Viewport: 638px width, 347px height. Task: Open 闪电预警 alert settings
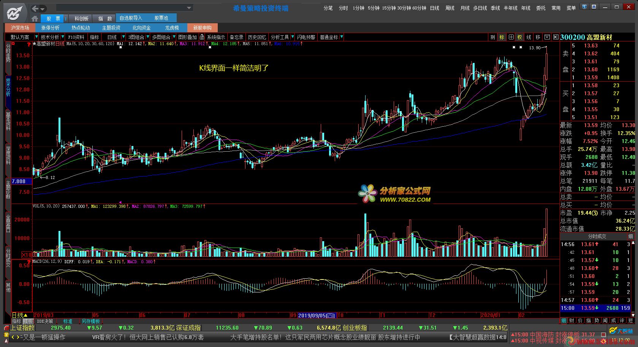(x=306, y=37)
